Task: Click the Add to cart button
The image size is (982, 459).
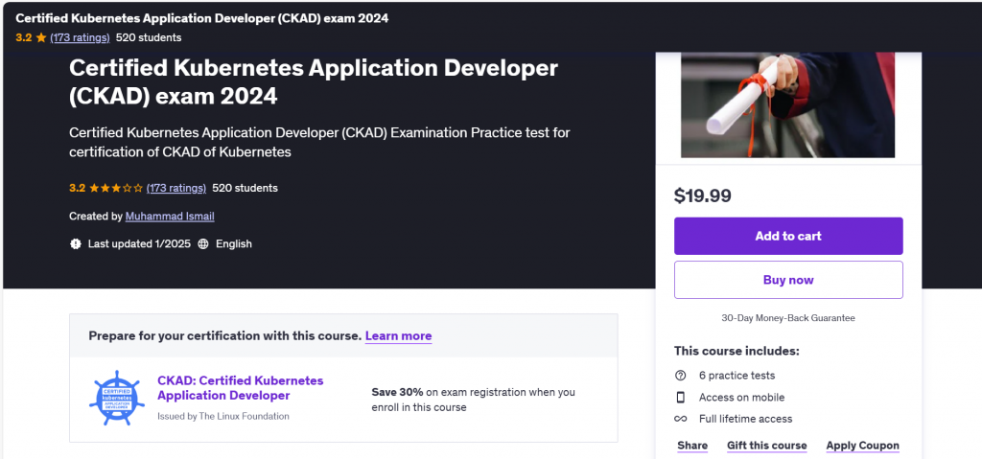Action: [788, 236]
